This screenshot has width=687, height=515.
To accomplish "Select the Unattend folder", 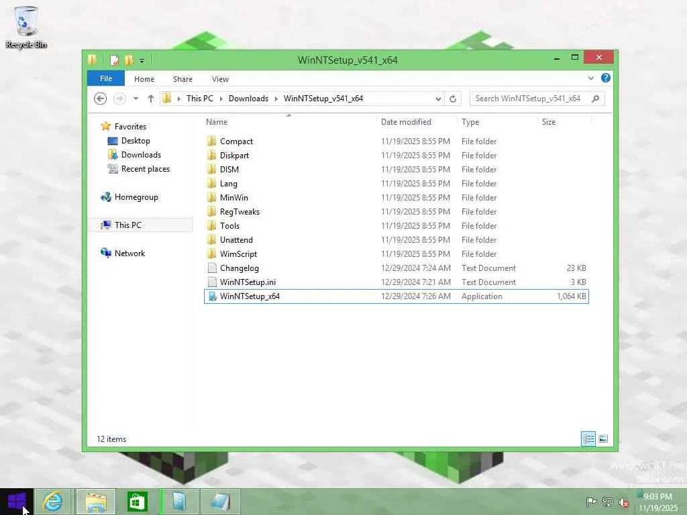I will 396,239.
